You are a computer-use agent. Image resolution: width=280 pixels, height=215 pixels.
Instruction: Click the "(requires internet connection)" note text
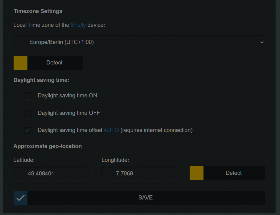(x=156, y=130)
